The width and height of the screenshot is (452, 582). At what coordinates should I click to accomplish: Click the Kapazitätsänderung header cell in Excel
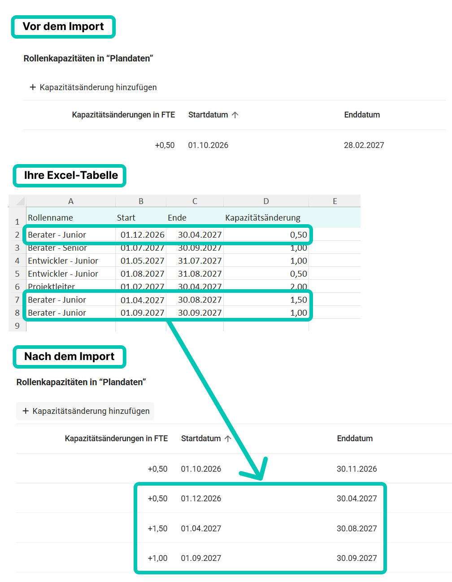[x=266, y=218]
